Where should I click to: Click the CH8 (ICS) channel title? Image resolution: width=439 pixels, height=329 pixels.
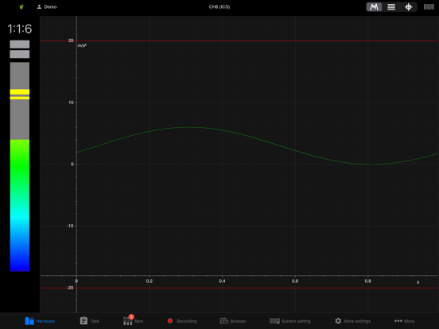point(219,6)
